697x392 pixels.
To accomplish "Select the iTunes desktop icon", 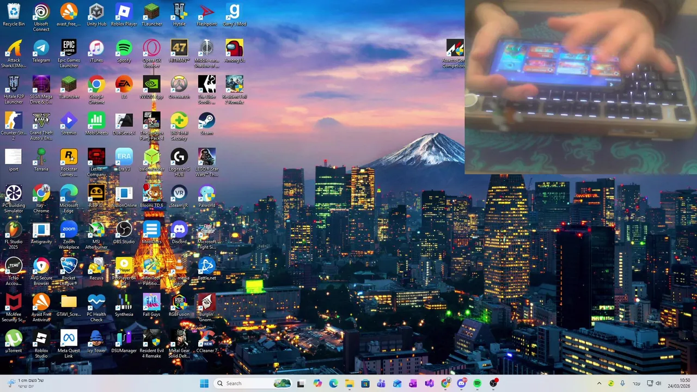I will tap(96, 51).
